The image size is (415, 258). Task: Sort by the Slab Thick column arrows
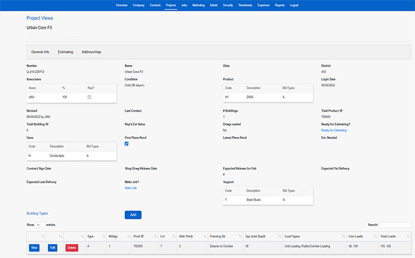(x=205, y=236)
